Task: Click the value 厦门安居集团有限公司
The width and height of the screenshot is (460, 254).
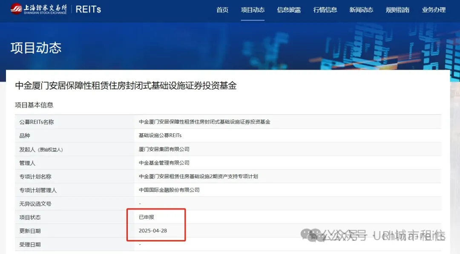Action: click(x=164, y=149)
